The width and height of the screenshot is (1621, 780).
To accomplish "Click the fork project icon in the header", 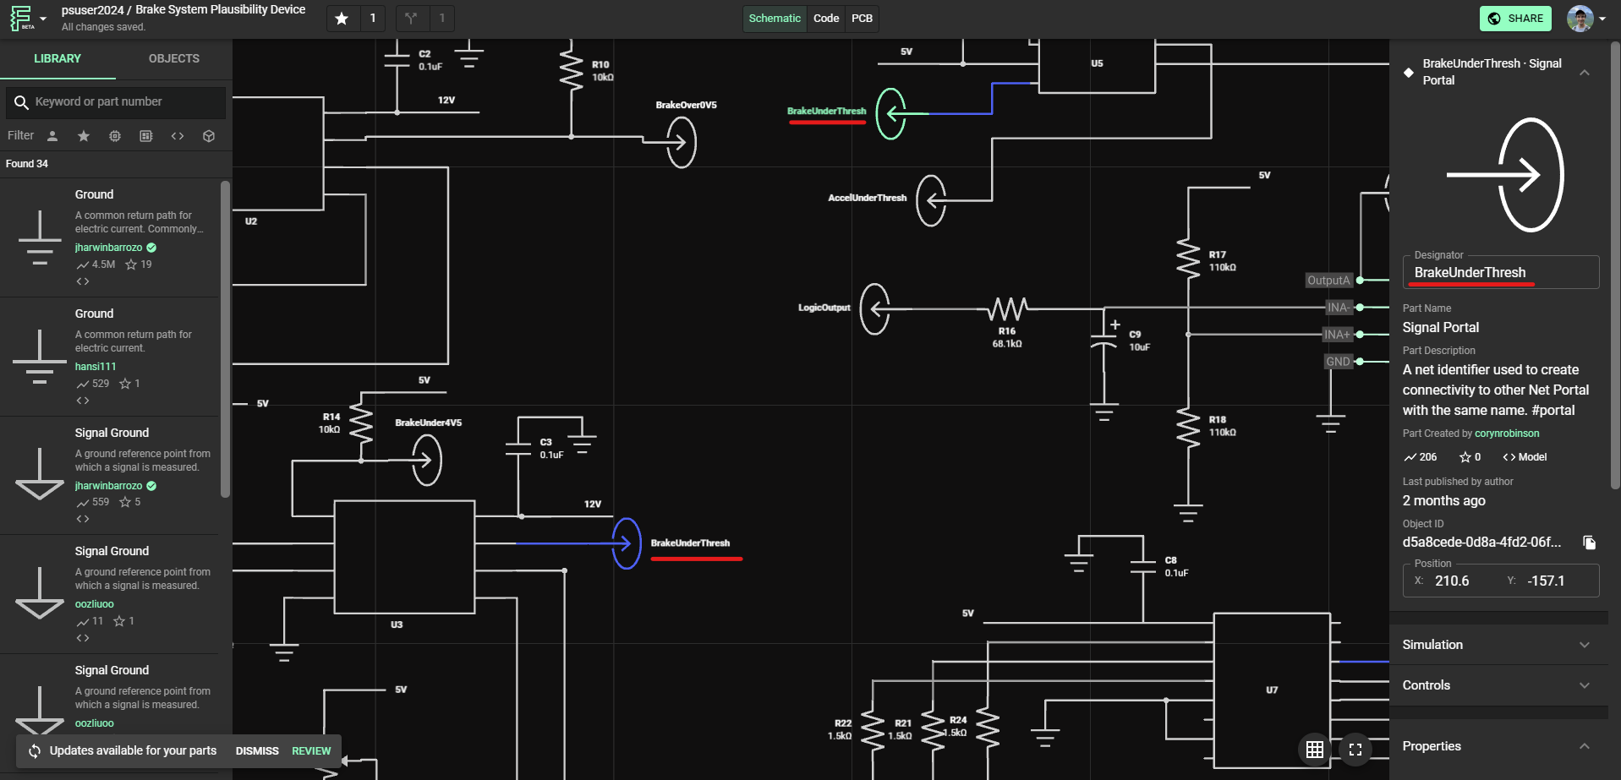I will pyautogui.click(x=411, y=18).
